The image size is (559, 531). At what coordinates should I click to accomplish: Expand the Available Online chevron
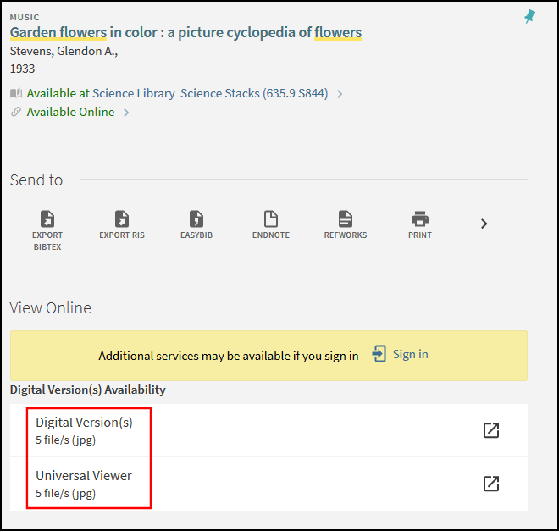click(126, 113)
